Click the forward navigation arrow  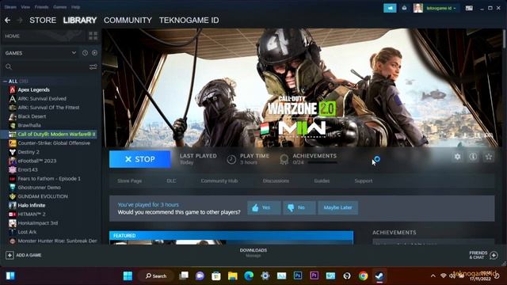(20, 21)
